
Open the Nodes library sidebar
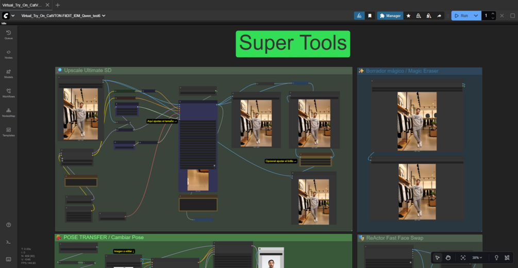[9, 54]
